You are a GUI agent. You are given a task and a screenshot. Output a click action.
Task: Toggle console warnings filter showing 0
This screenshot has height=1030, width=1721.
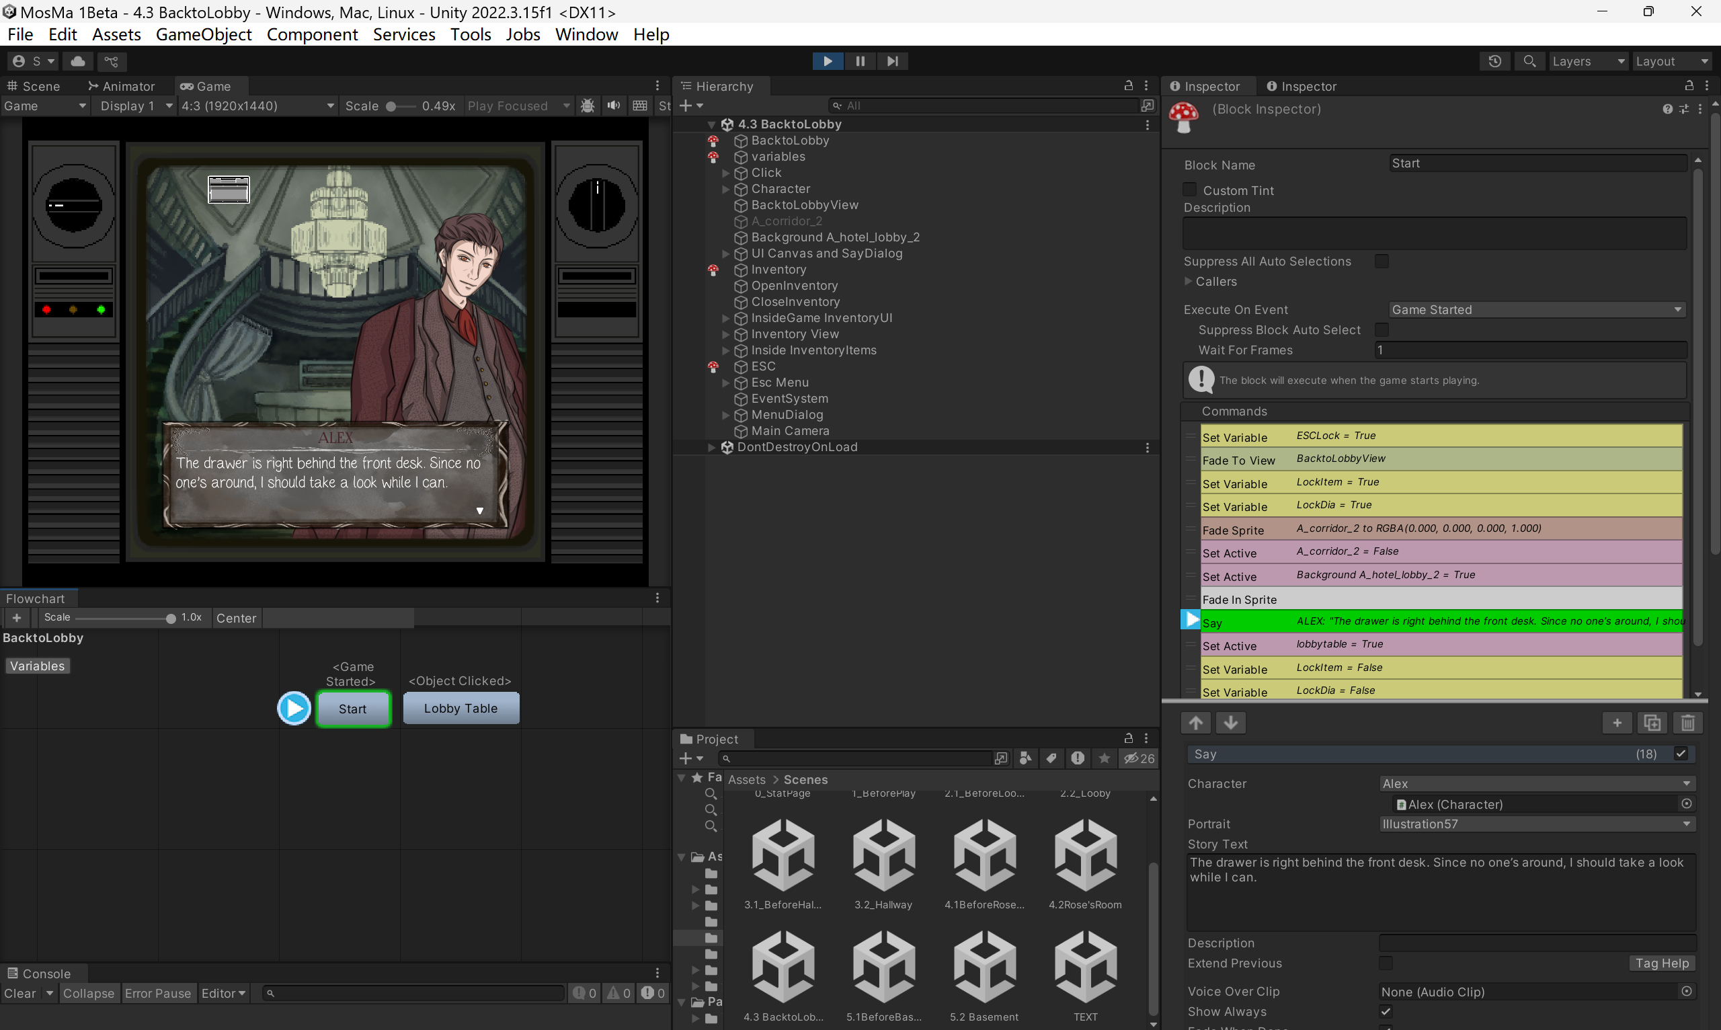[618, 993]
